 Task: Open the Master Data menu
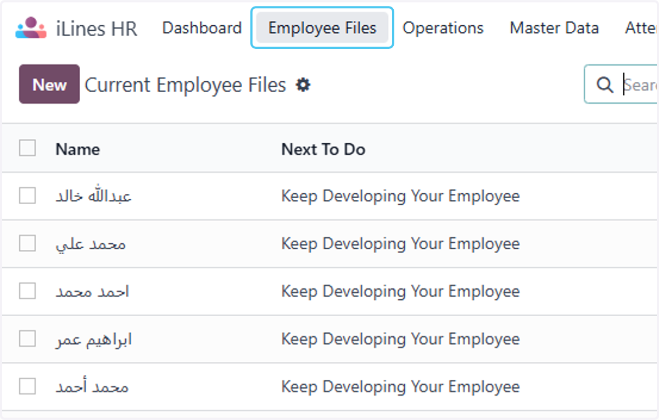554,28
